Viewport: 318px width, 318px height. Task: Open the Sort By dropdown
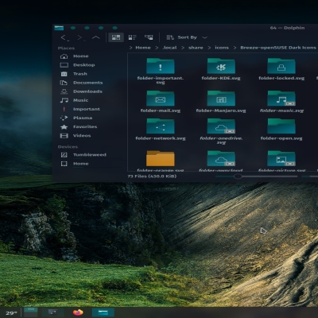[x=187, y=37]
